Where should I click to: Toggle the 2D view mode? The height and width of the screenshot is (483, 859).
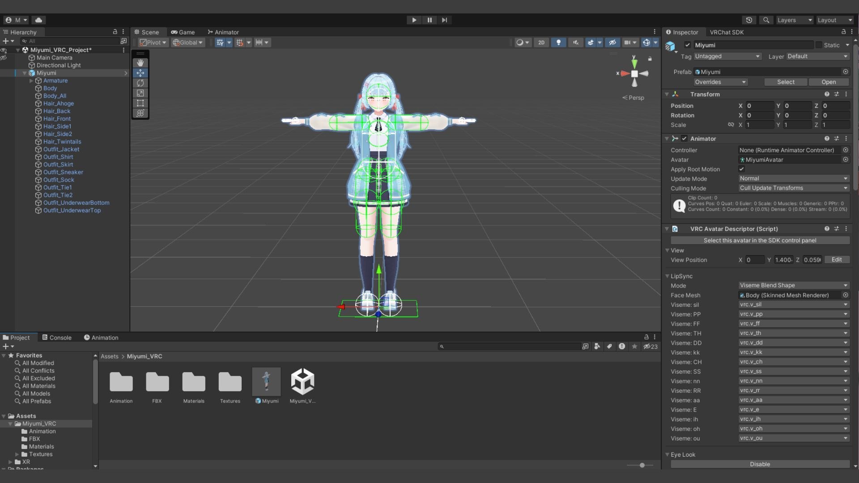(541, 42)
